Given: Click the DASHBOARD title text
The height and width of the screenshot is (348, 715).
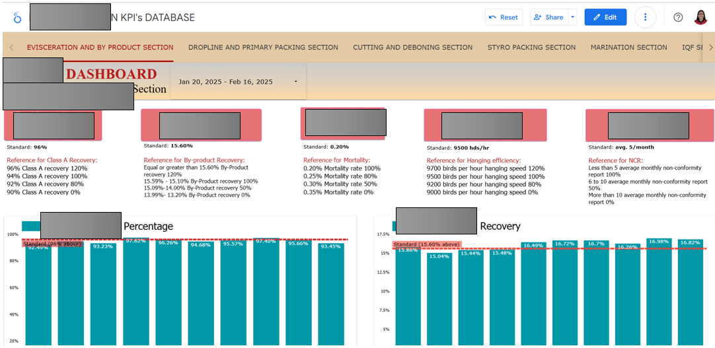Looking at the screenshot, I should [x=111, y=74].
